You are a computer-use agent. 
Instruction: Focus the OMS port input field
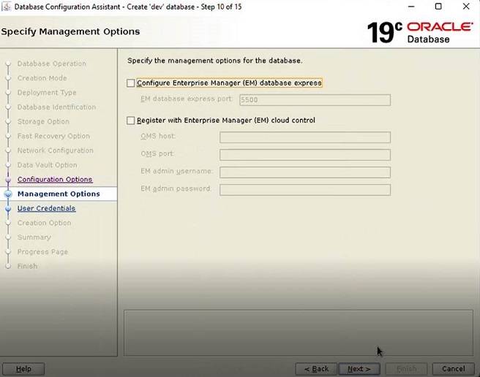[305, 155]
